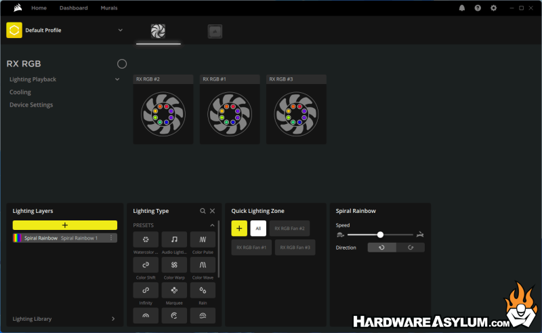Select the second device tab icon
542x333 pixels.
point(215,31)
